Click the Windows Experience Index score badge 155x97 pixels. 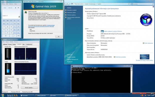pos(102,31)
